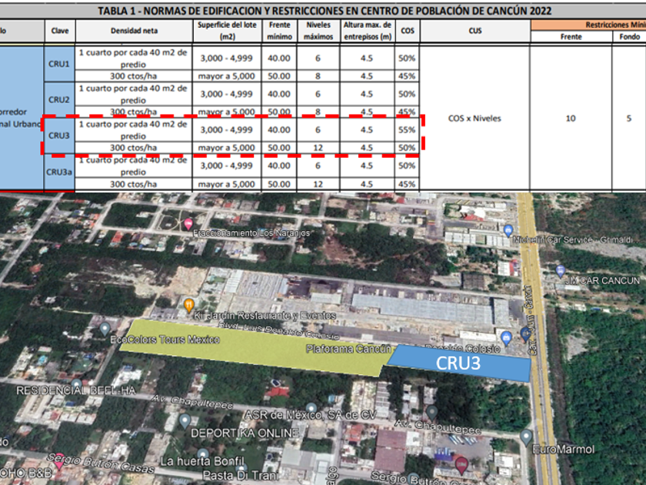Screen dimensions: 646x485
Task: Click the Fraccionamiento Los Naranjos label
Action: pyautogui.click(x=251, y=233)
